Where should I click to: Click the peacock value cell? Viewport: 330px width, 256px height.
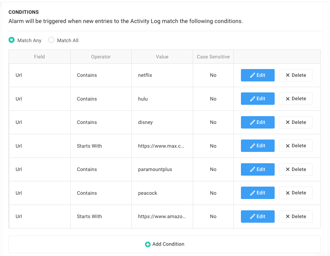tap(162, 193)
